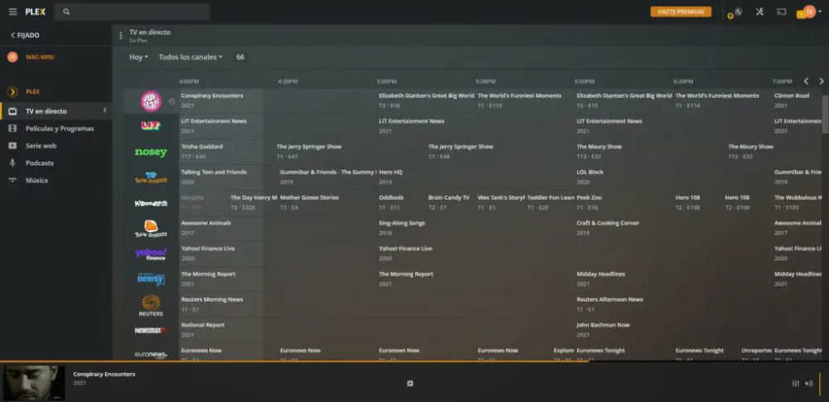Click the Hazte Premium button
This screenshot has width=829, height=402.
click(x=681, y=12)
